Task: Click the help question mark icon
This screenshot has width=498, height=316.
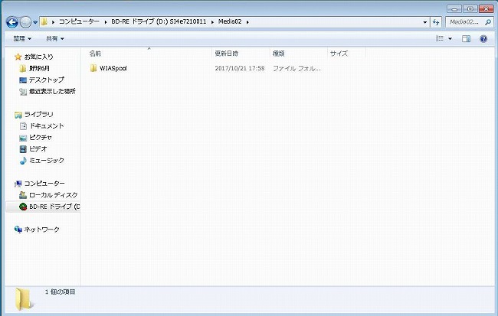Action: click(x=483, y=38)
